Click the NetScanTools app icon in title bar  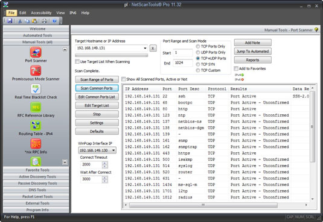pyautogui.click(x=6, y=4)
